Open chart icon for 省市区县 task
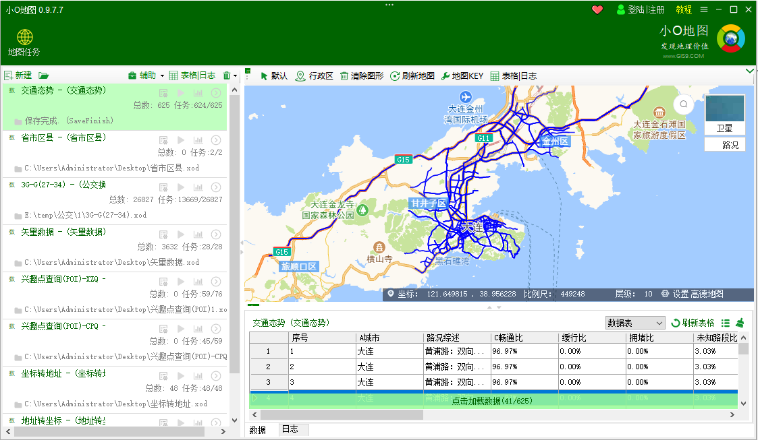 click(198, 140)
